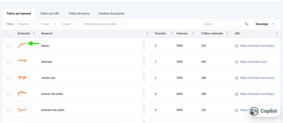Screen dimensions: 283x123
Task: Click the plus-circle icon in the master seo row
Action: pos(144,74)
